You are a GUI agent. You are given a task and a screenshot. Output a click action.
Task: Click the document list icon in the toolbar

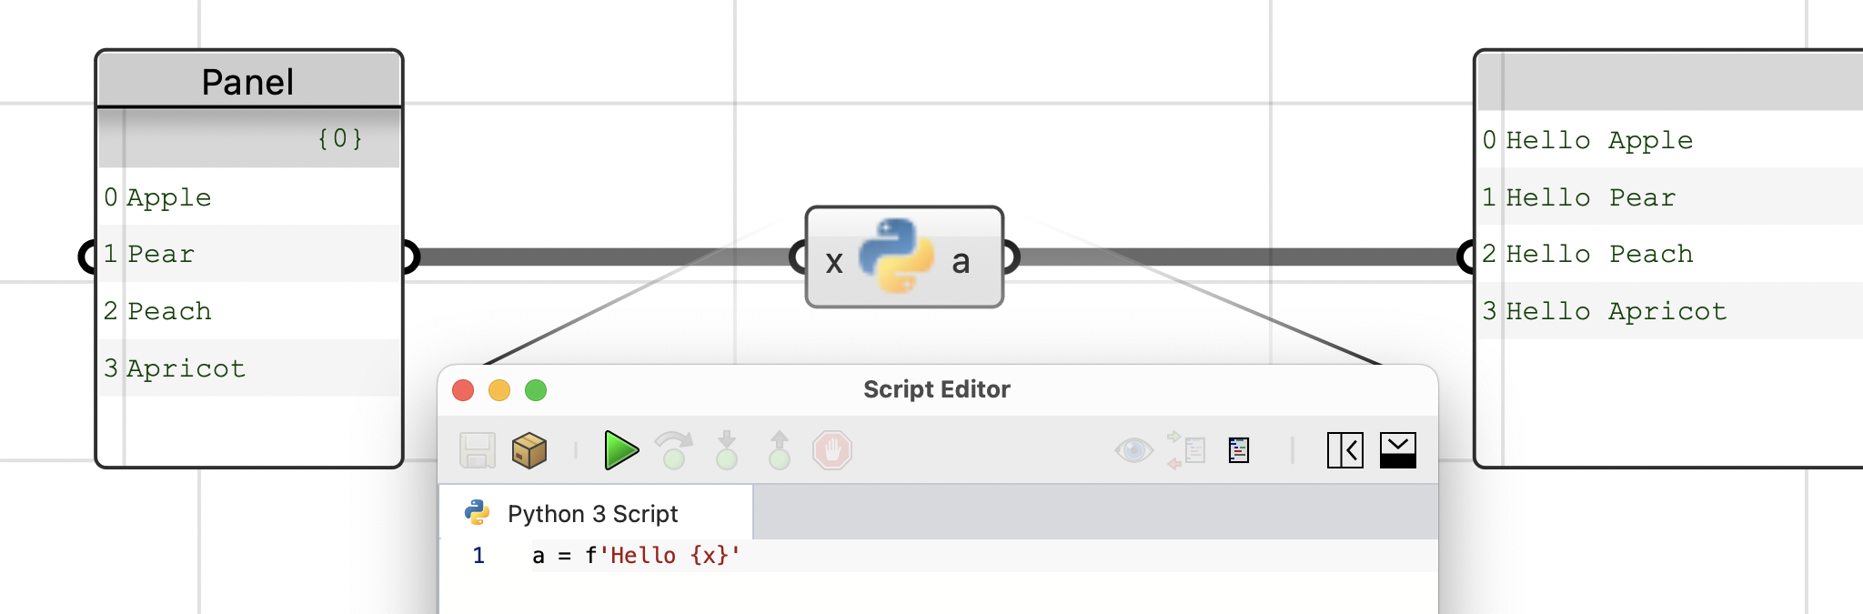1239,450
